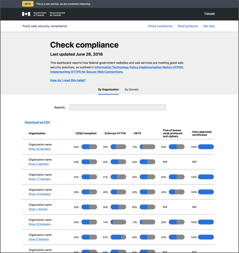Image resolution: width=239 pixels, height=253 pixels.
Task: Switch to the By Domain tab
Action: tap(132, 89)
